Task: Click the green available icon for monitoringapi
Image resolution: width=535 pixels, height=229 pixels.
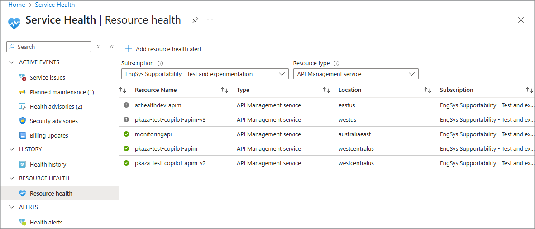Action: [126, 134]
